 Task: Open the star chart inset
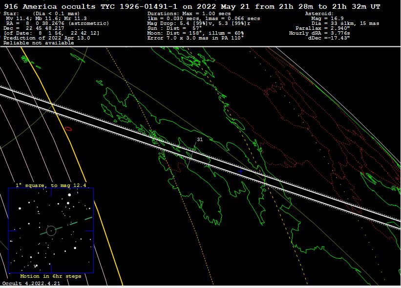[51, 230]
